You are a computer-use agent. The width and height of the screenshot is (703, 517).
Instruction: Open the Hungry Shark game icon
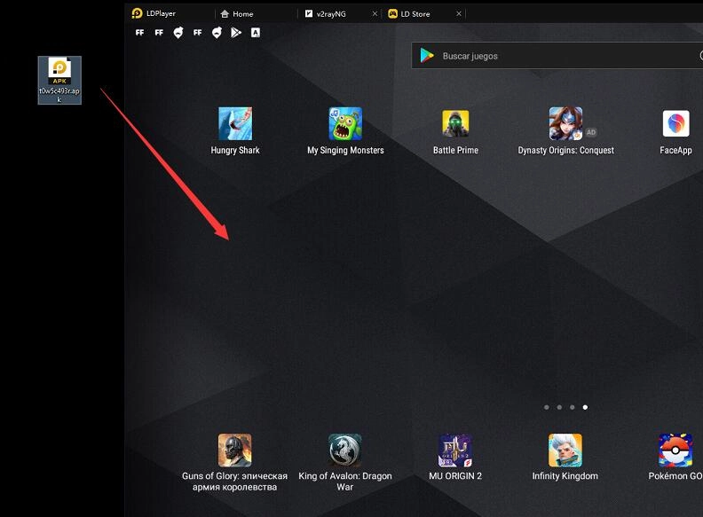(235, 123)
